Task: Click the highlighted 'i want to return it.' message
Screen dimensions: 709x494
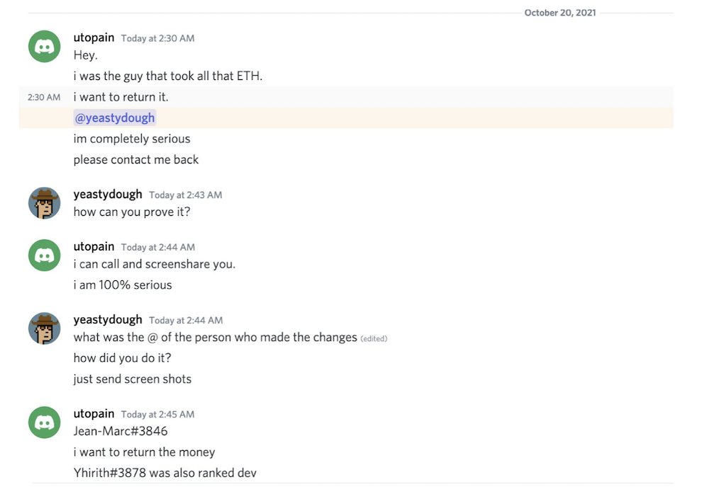Action: click(121, 97)
